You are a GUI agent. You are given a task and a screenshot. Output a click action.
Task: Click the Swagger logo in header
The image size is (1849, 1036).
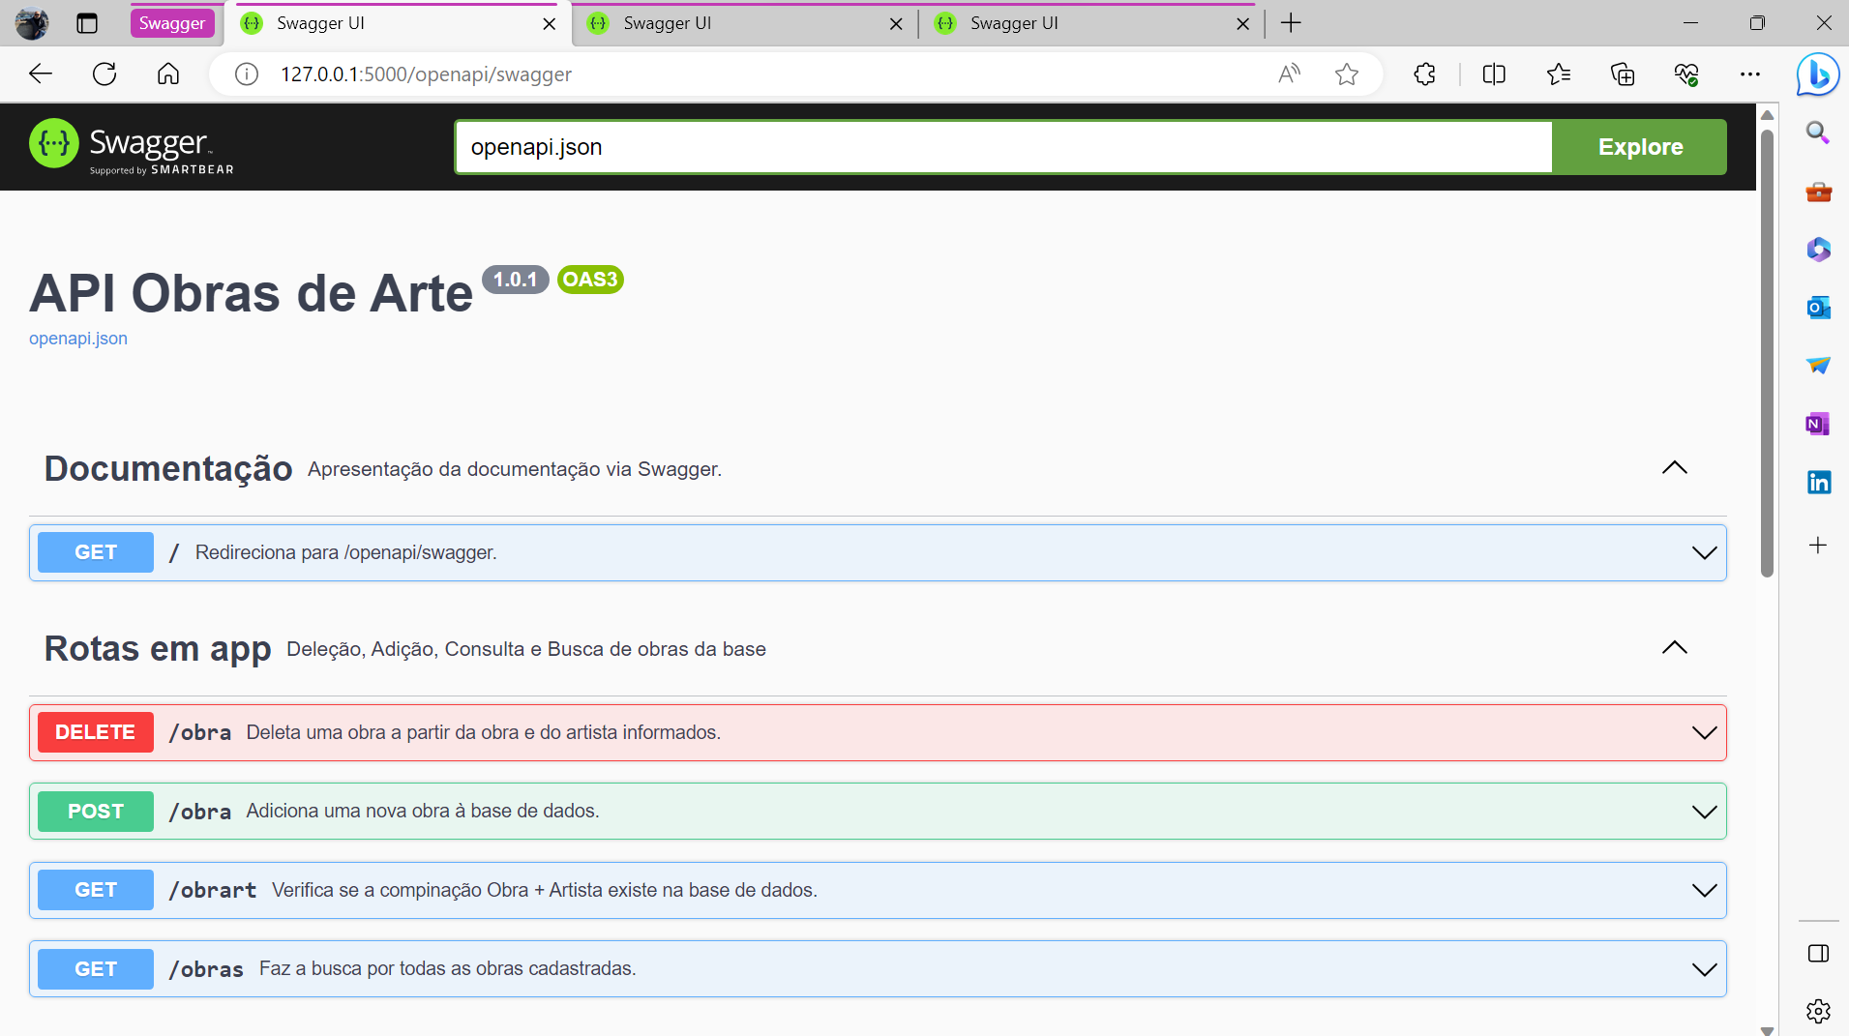pos(132,147)
